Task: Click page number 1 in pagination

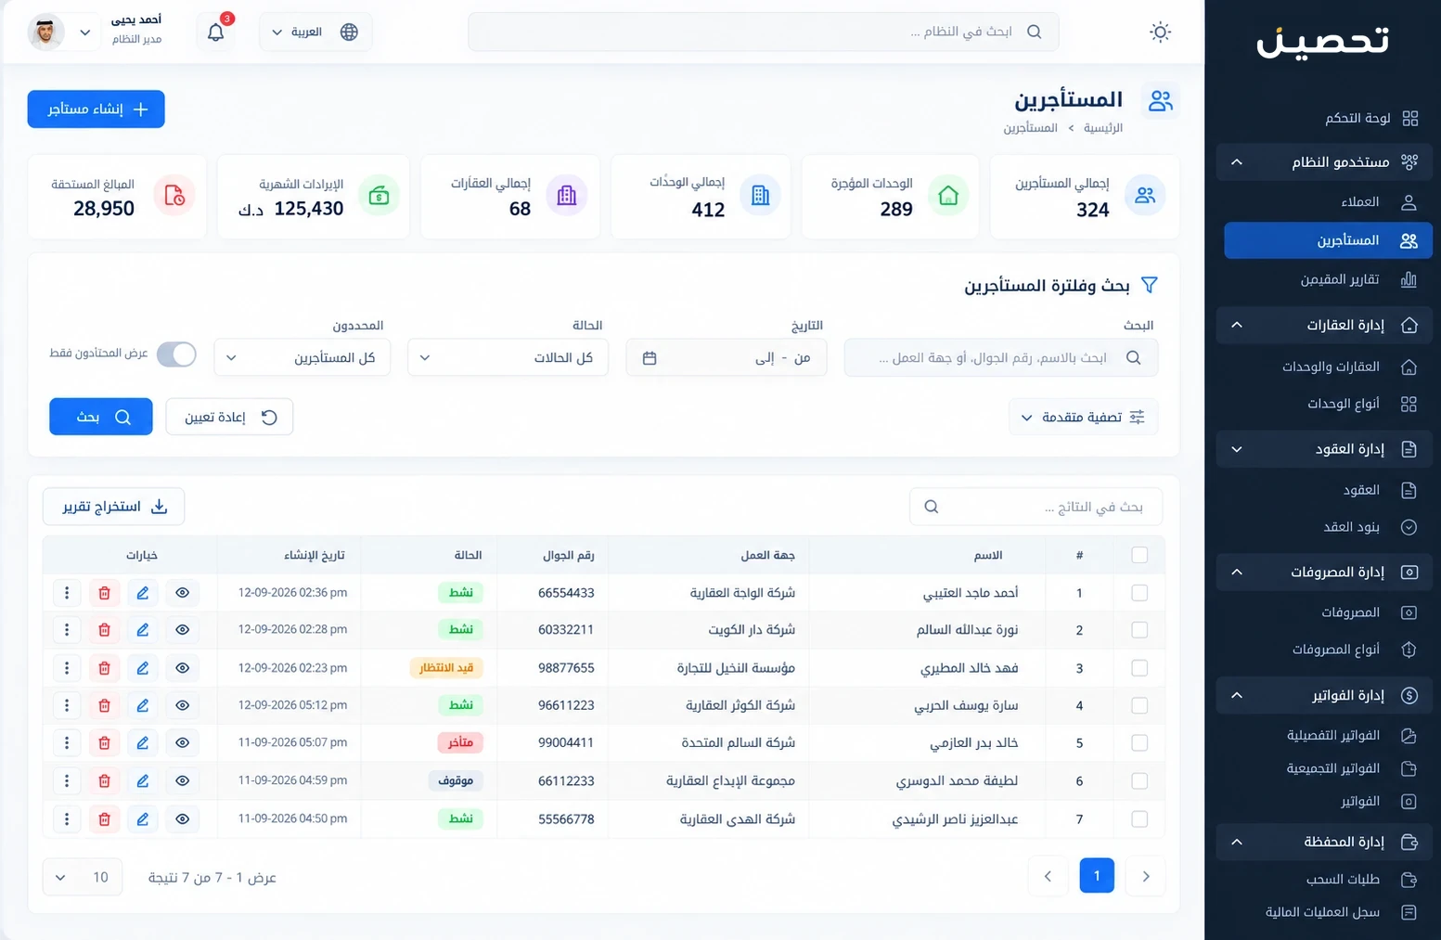Action: (1097, 876)
